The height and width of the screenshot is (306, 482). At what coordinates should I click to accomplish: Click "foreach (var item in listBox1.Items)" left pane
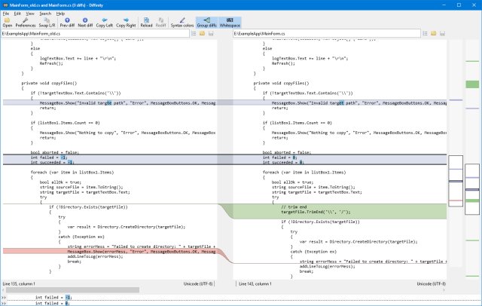[72, 173]
